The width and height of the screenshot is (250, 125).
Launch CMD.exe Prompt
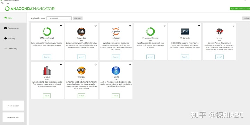tap(47, 57)
